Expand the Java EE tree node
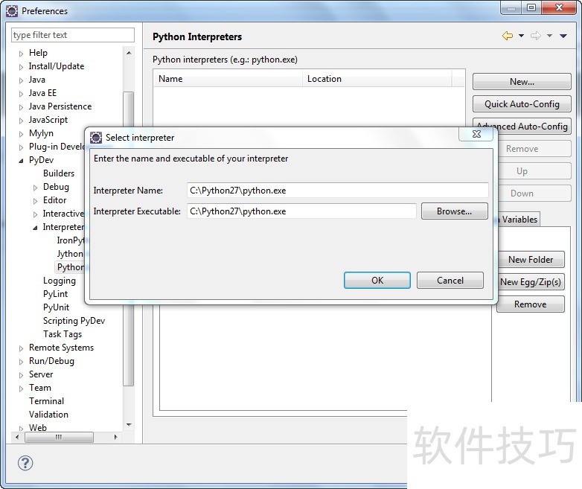Image resolution: width=582 pixels, height=489 pixels. (22, 94)
